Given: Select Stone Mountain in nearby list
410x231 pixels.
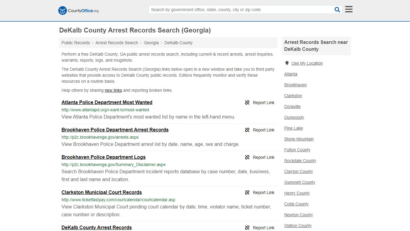Looking at the screenshot, I should 299,139.
